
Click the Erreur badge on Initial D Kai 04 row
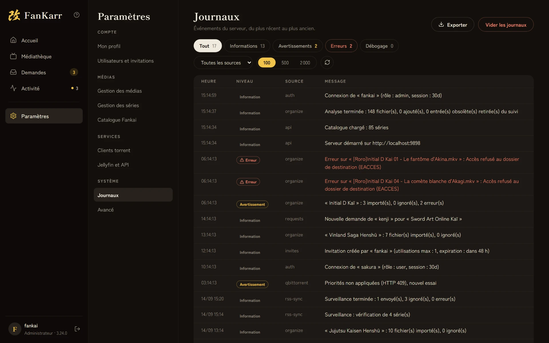tap(248, 182)
